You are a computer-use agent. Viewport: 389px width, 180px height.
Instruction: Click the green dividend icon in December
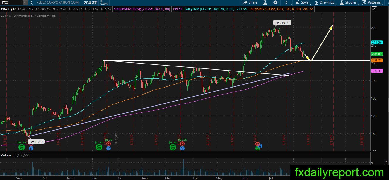coord(99,147)
